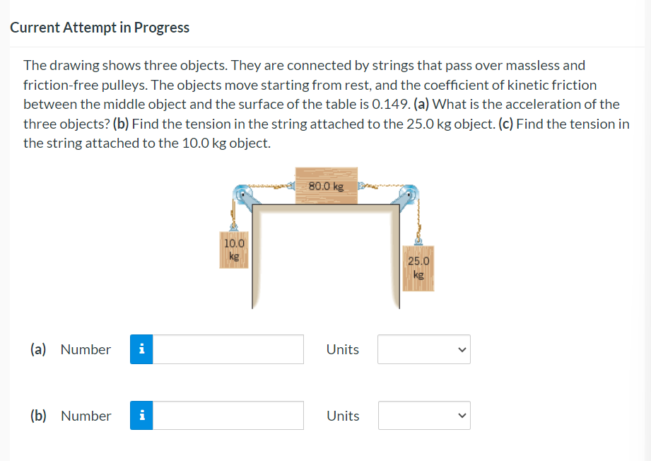Focus the part (a) number input field
This screenshot has width=651, height=461.
[228, 349]
